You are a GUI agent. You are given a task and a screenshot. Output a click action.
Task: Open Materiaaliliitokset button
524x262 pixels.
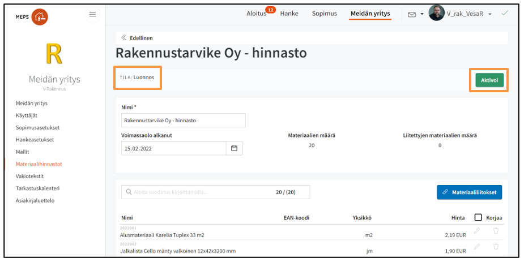[x=469, y=192]
